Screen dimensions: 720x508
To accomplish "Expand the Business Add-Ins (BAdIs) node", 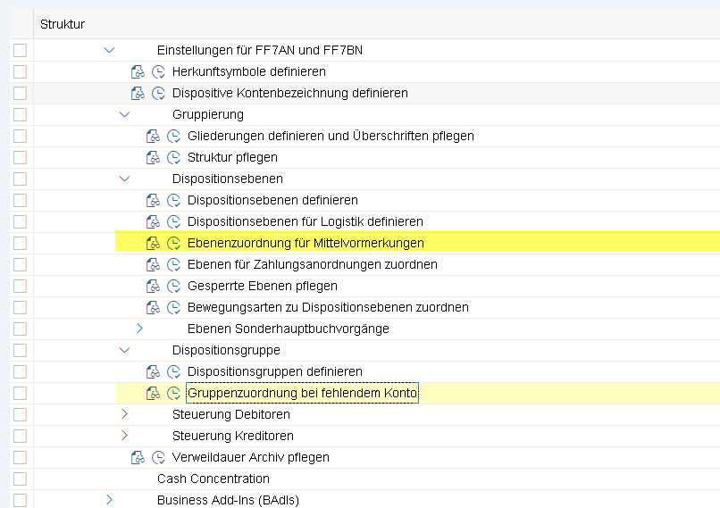I will point(109,500).
